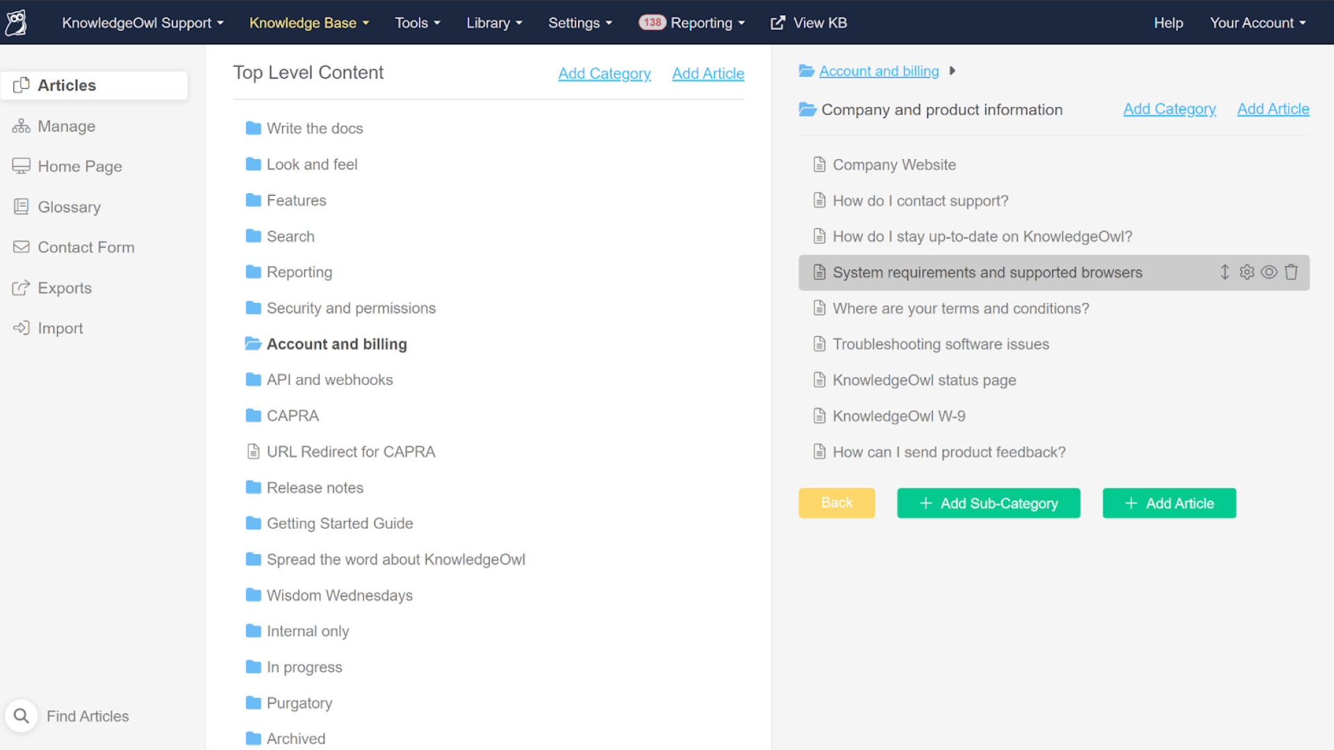Click document icon beside KnowledgeOwl W-9
Image resolution: width=1334 pixels, height=750 pixels.
coord(820,416)
